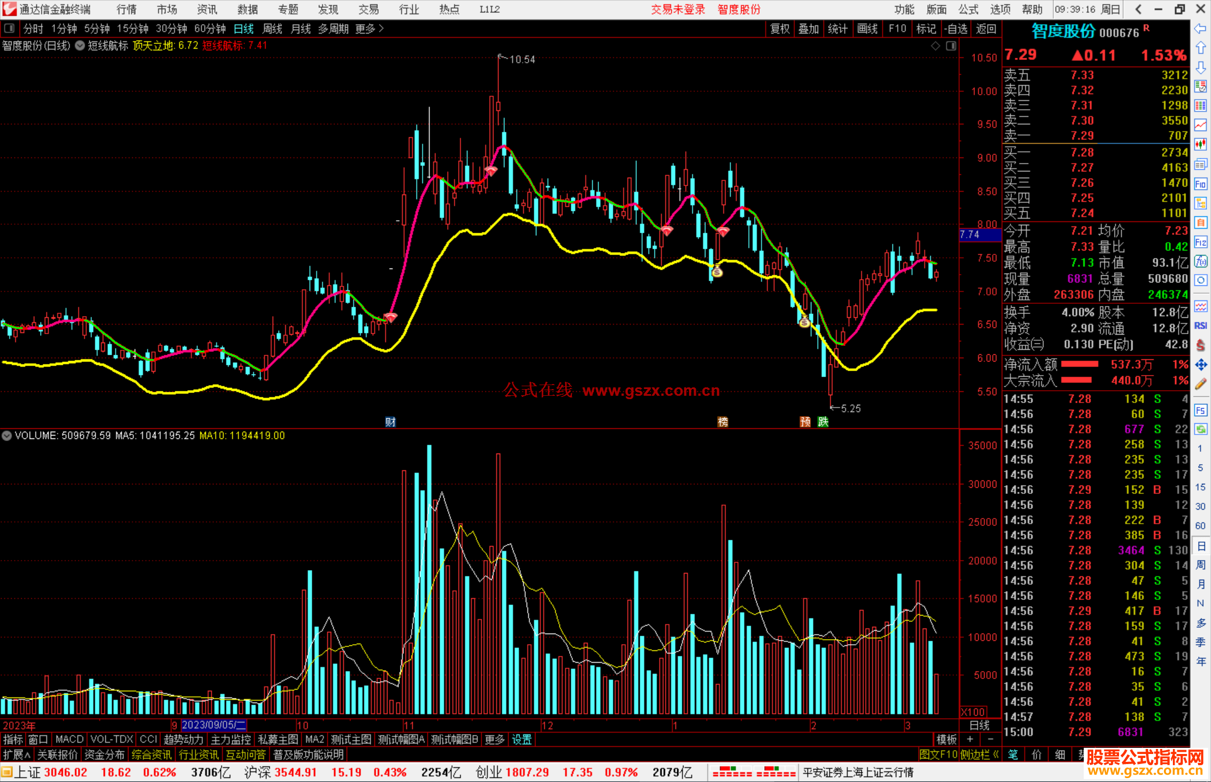
Task: Click the blue back arrow in the right sidebar
Action: pos(1200,29)
